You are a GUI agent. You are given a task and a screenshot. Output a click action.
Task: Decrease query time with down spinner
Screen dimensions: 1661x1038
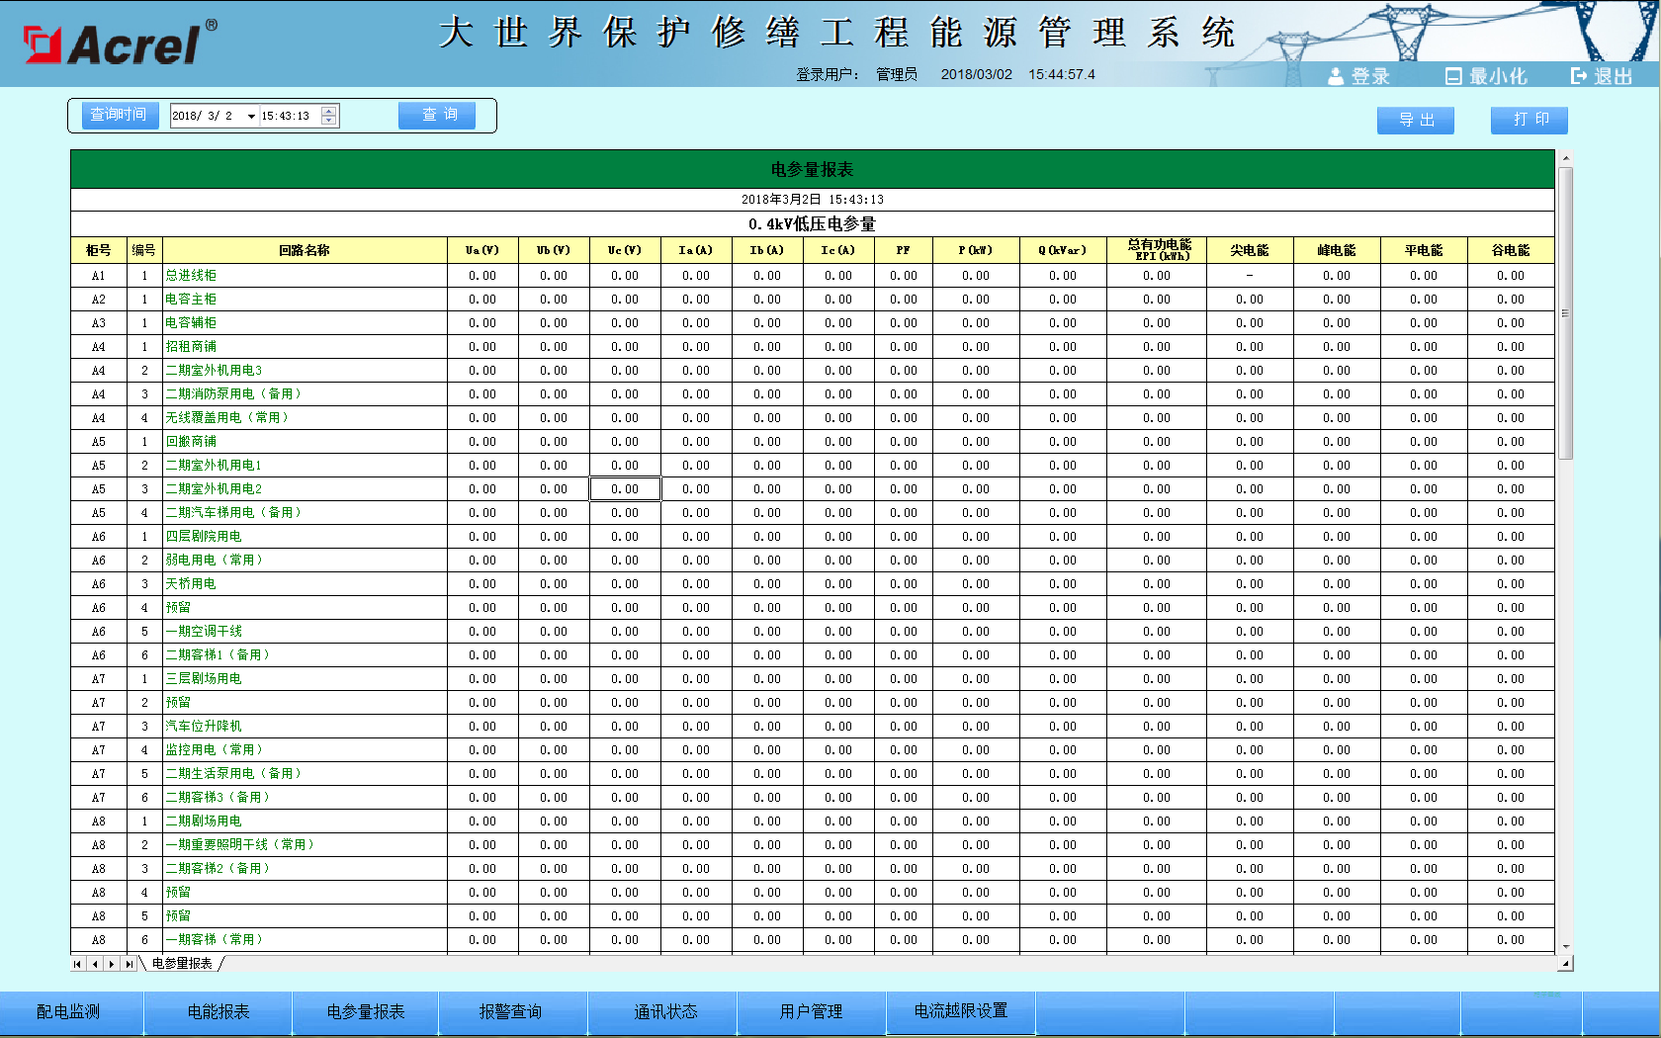coord(329,121)
